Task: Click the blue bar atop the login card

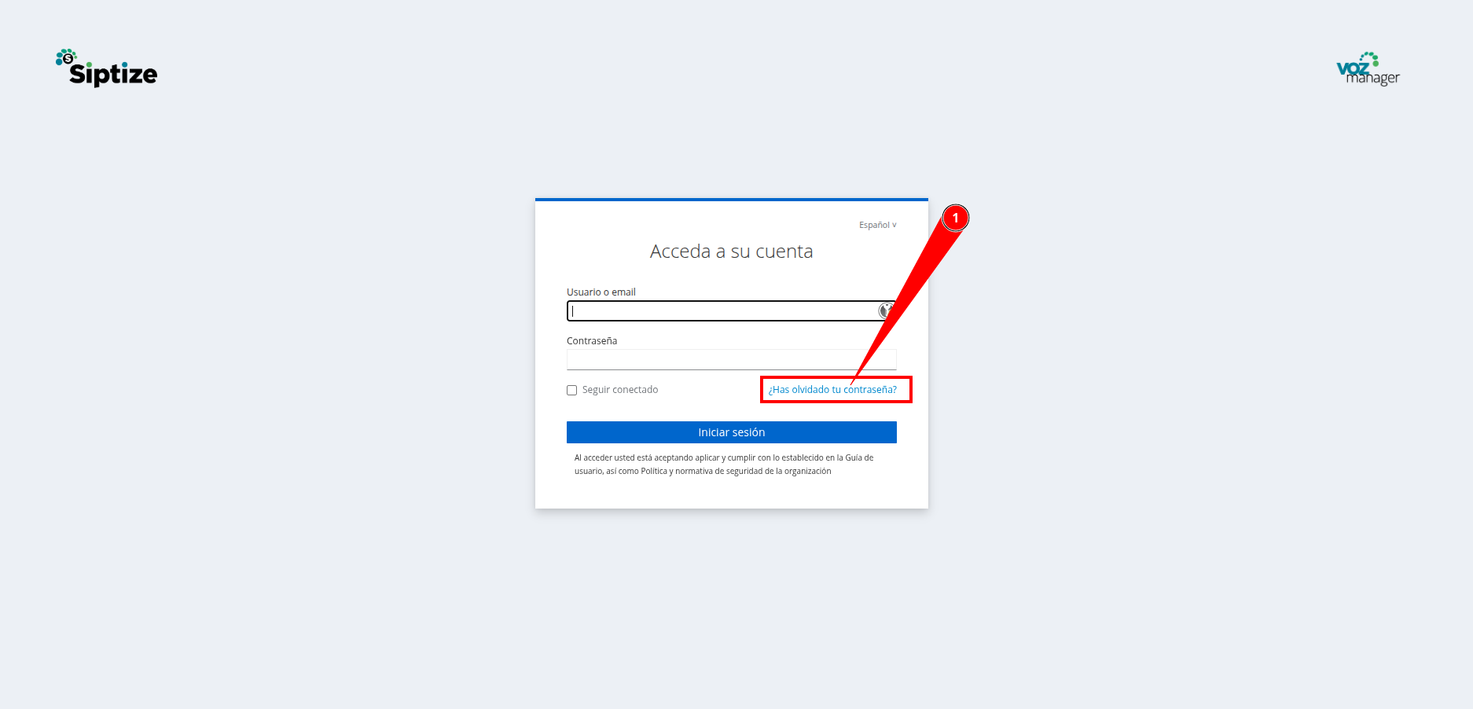Action: [732, 200]
